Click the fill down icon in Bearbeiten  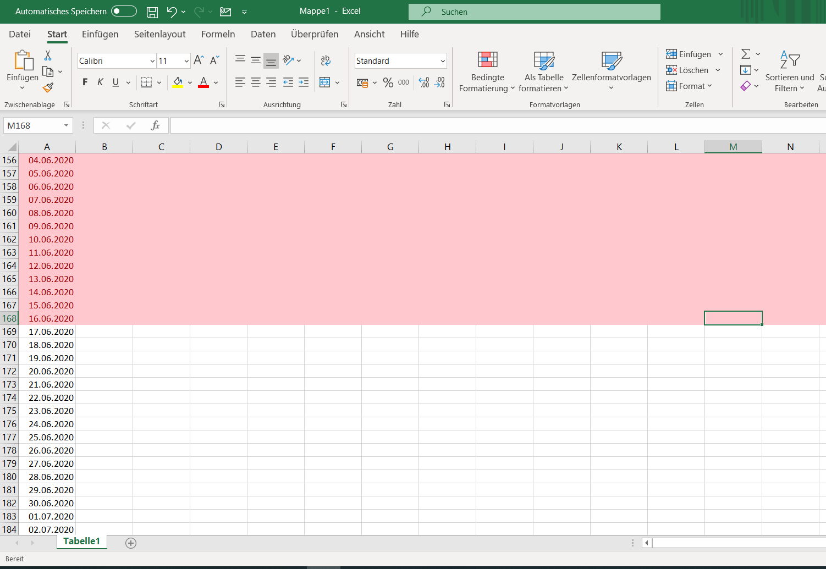tap(746, 70)
